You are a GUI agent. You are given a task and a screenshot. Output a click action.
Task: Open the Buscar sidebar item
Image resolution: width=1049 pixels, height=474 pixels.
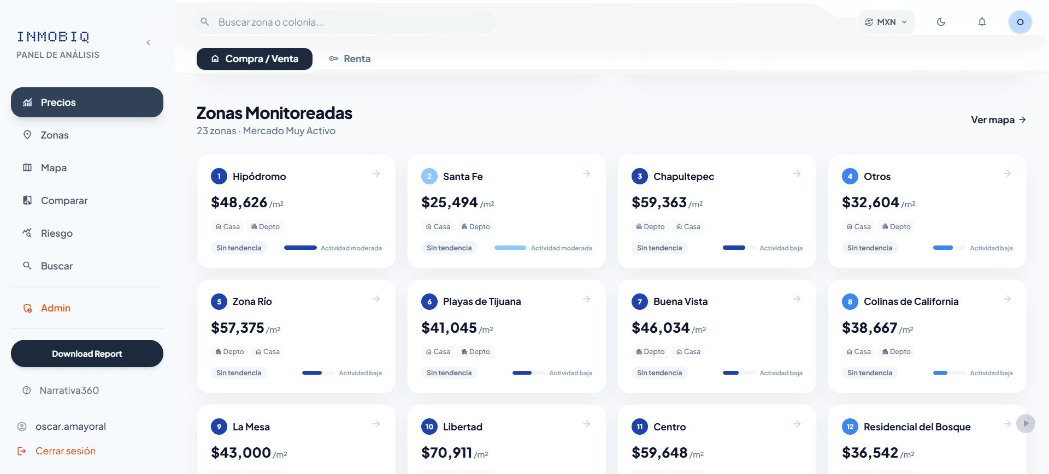coord(56,266)
